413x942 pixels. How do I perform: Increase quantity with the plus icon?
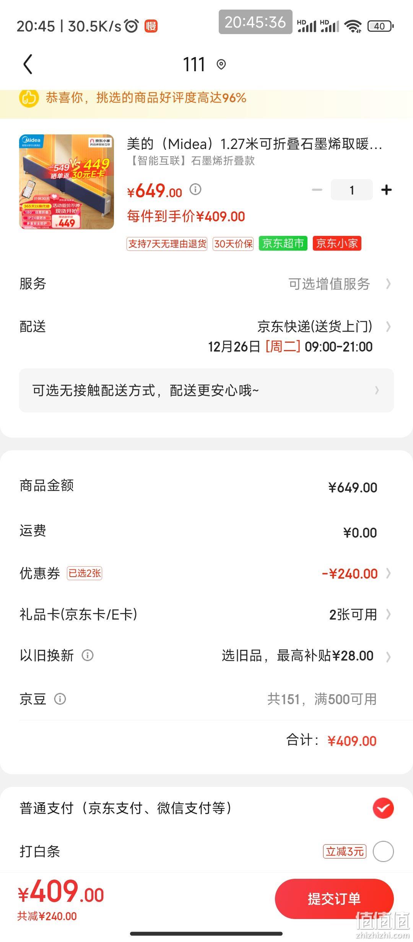click(x=387, y=190)
